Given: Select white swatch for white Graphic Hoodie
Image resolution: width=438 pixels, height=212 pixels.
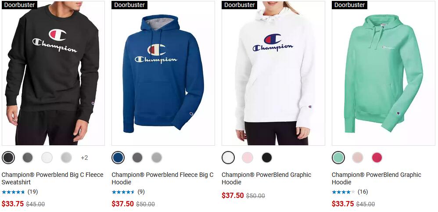Looking at the screenshot, I should click(x=228, y=158).
